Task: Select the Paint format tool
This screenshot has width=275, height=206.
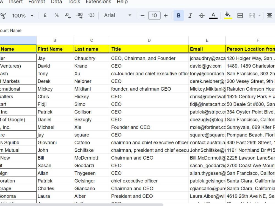Action: (x=3, y=15)
